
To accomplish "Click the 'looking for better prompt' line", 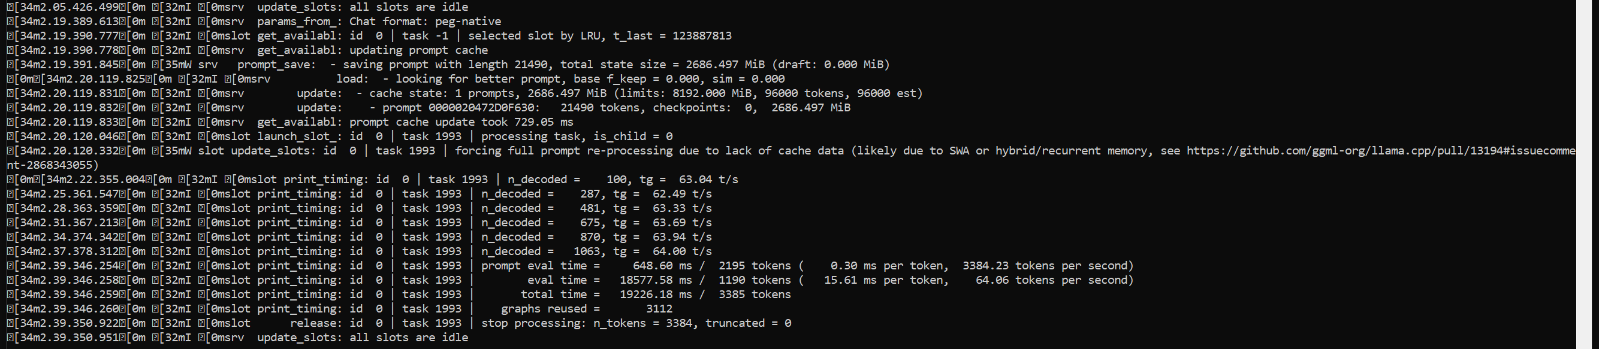I will pyautogui.click(x=396, y=79).
